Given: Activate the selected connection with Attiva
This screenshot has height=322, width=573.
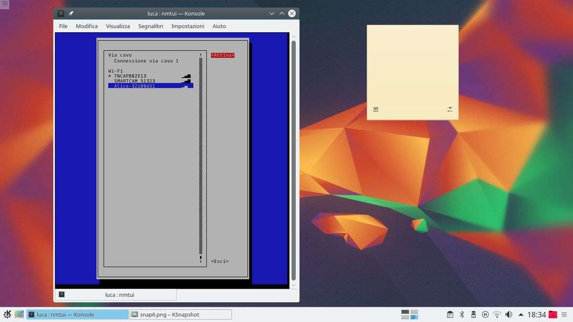Looking at the screenshot, I should [x=222, y=55].
